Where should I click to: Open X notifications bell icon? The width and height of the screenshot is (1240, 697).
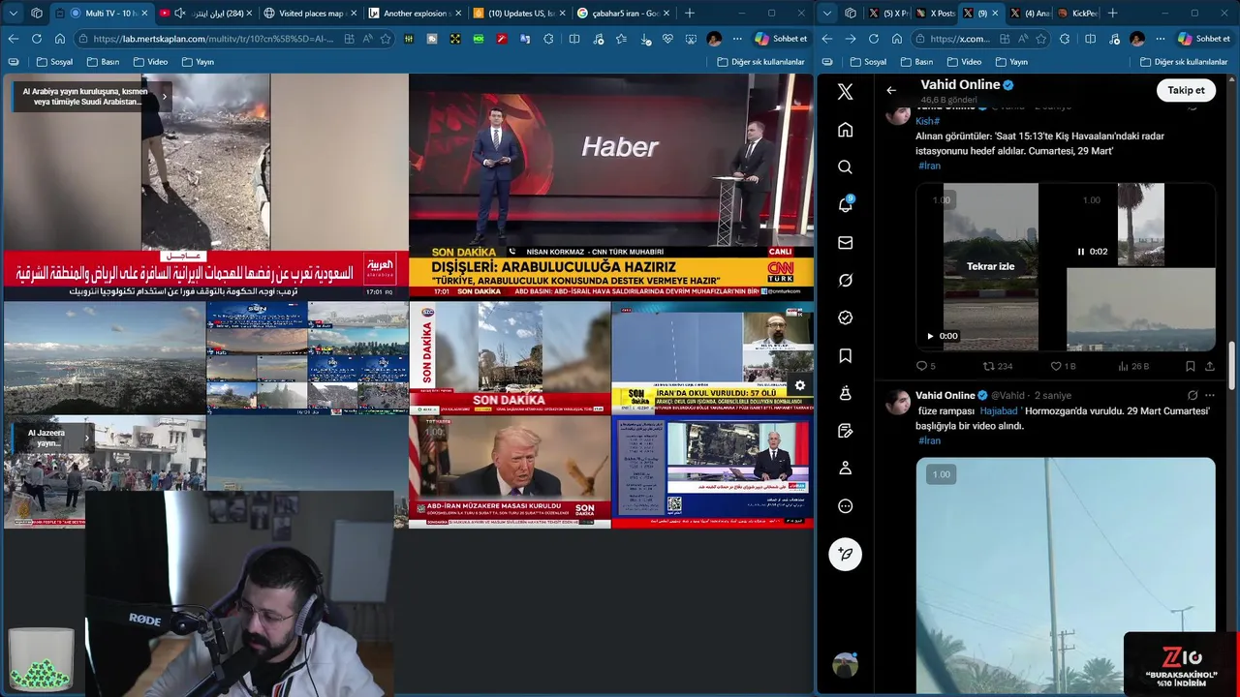(845, 204)
